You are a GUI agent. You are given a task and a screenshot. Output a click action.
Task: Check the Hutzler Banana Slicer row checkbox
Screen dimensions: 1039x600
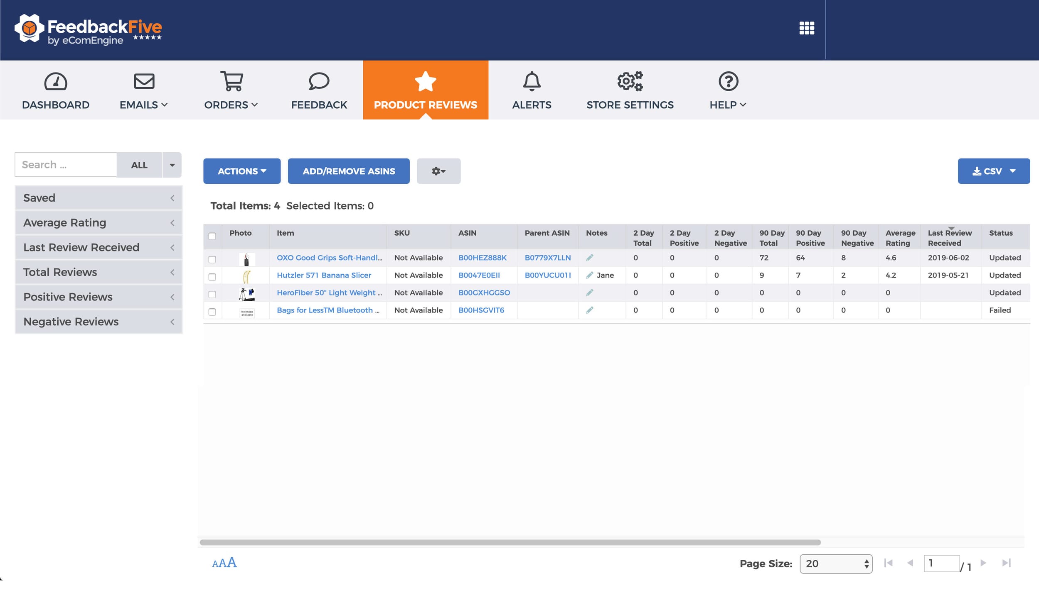[212, 277]
